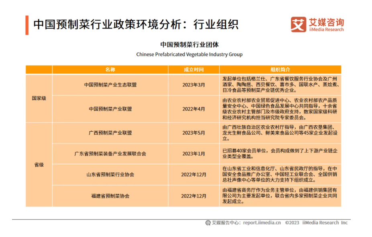Click 广东省预制菜装备产业发展联合会 entry

(110, 154)
